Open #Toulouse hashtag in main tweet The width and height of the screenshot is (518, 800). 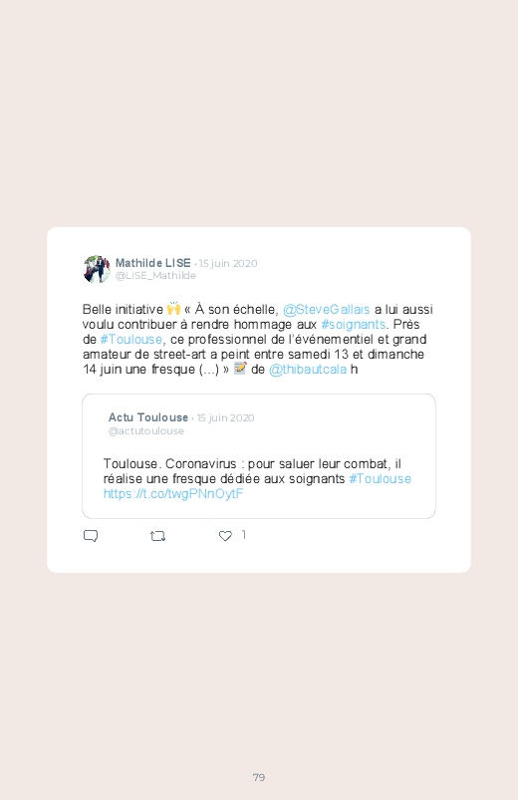click(131, 340)
